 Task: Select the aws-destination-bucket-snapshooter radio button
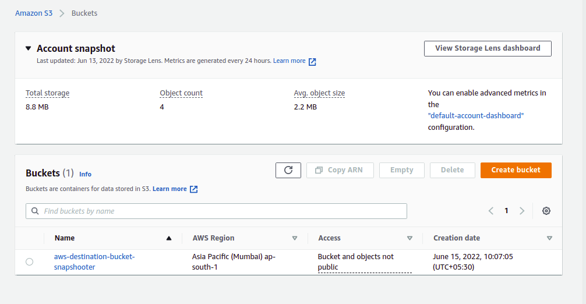pos(30,262)
